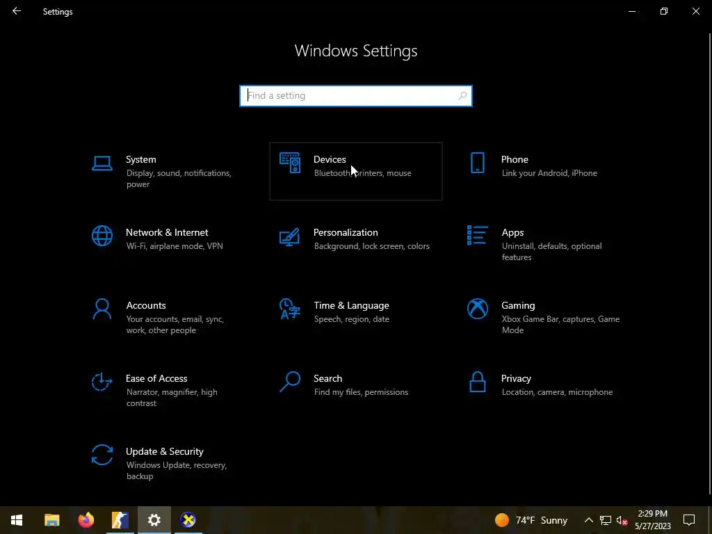Open the Windows Start menu
This screenshot has width=712, height=534.
coord(17,520)
